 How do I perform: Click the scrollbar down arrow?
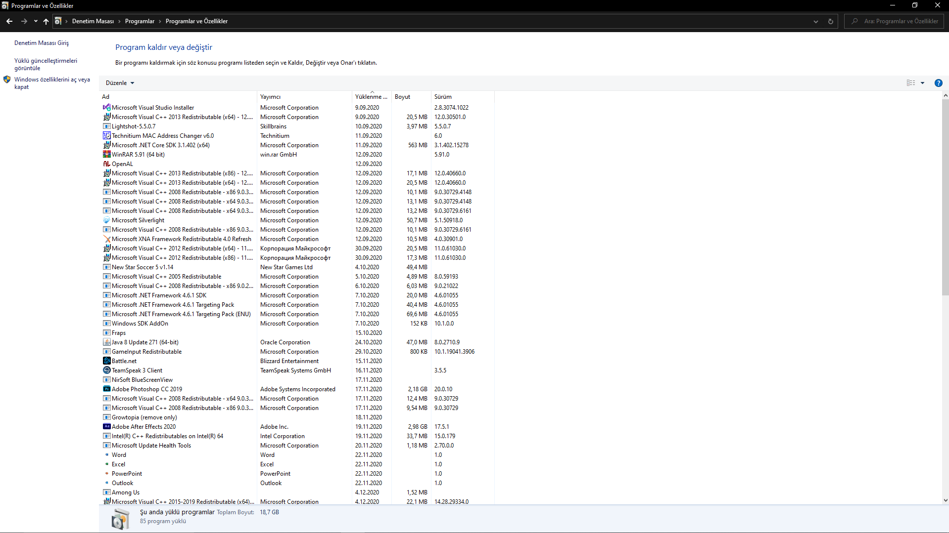pyautogui.click(x=945, y=500)
